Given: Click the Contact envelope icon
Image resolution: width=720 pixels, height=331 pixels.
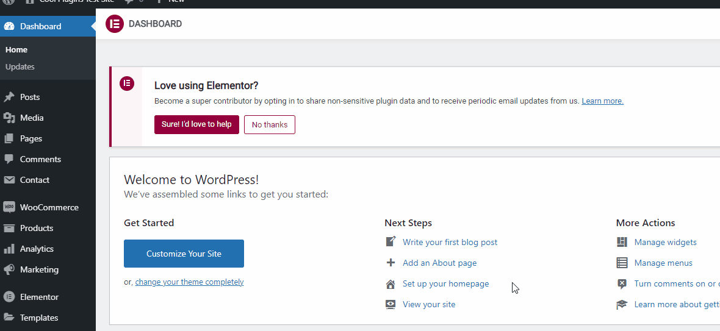Looking at the screenshot, I should (x=9, y=180).
